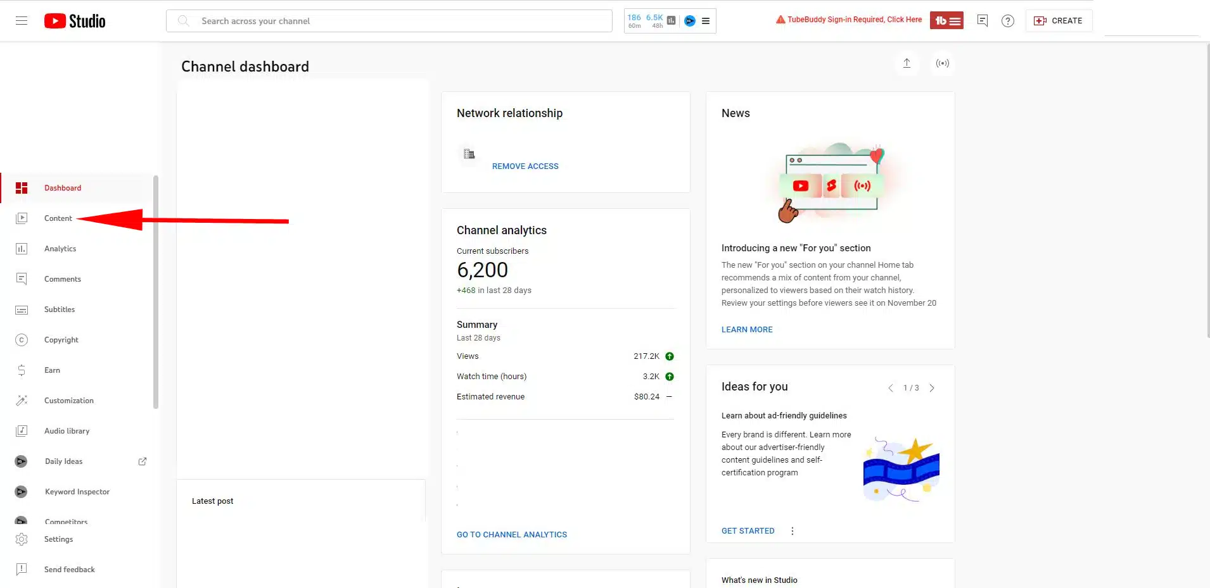1210x588 pixels.
Task: Click the upload videos arrow icon
Action: coord(907,63)
